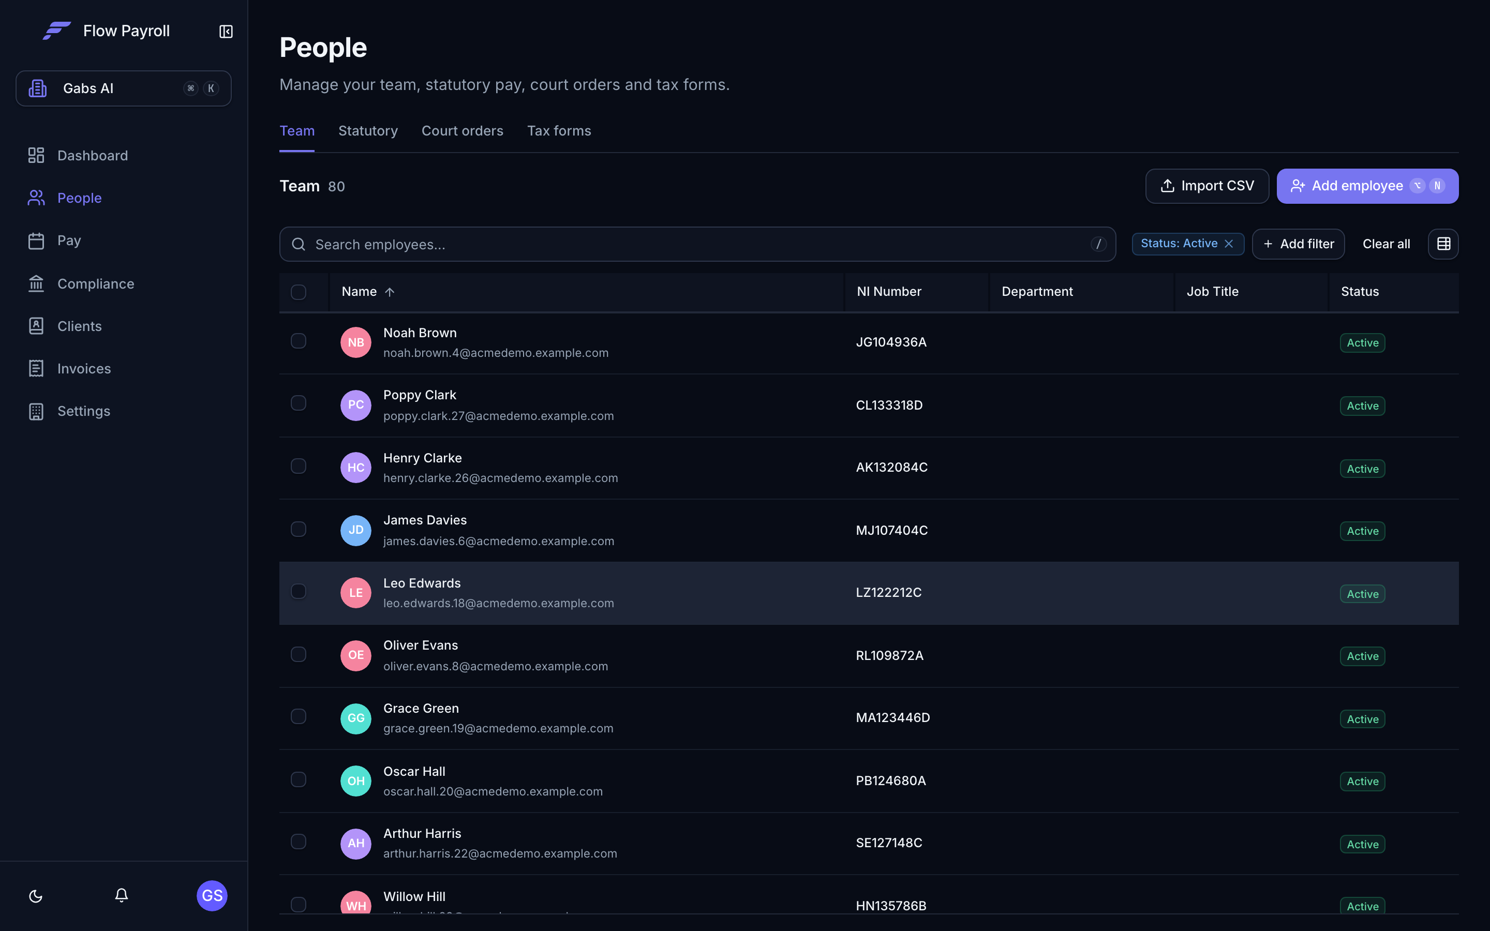Open Pay in the sidebar
1490x931 pixels.
[x=124, y=241]
